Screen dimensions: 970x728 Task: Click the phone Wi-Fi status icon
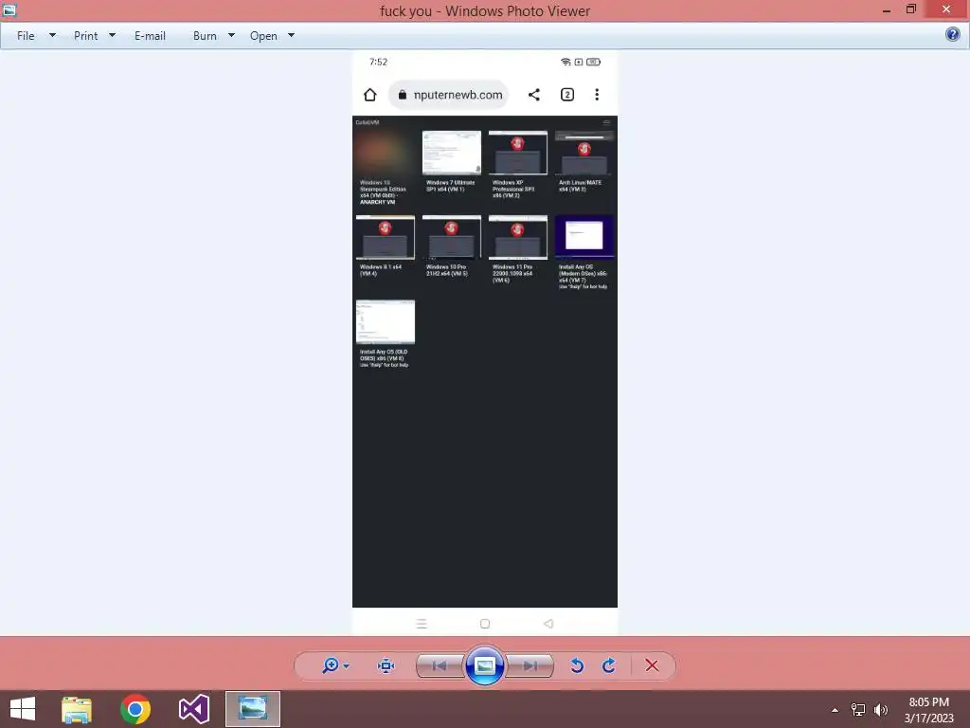[x=566, y=62]
